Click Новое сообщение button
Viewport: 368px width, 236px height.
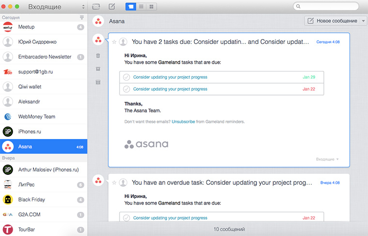(332, 21)
